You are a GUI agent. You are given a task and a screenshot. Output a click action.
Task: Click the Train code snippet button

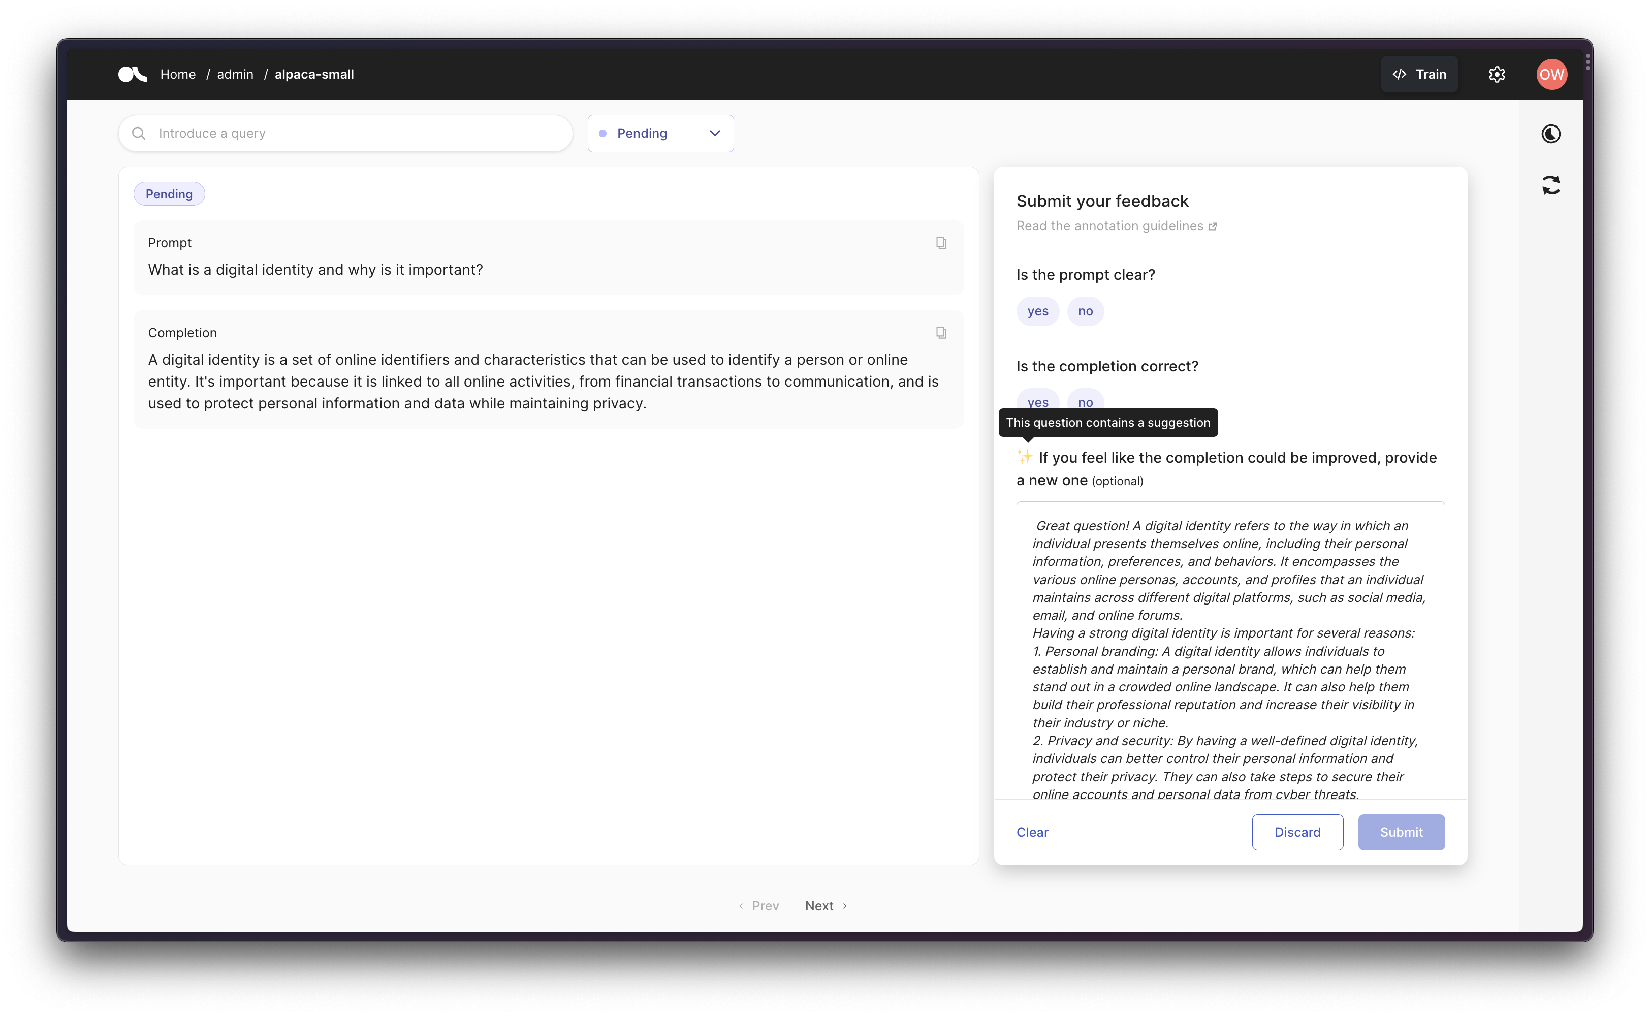click(x=1419, y=74)
